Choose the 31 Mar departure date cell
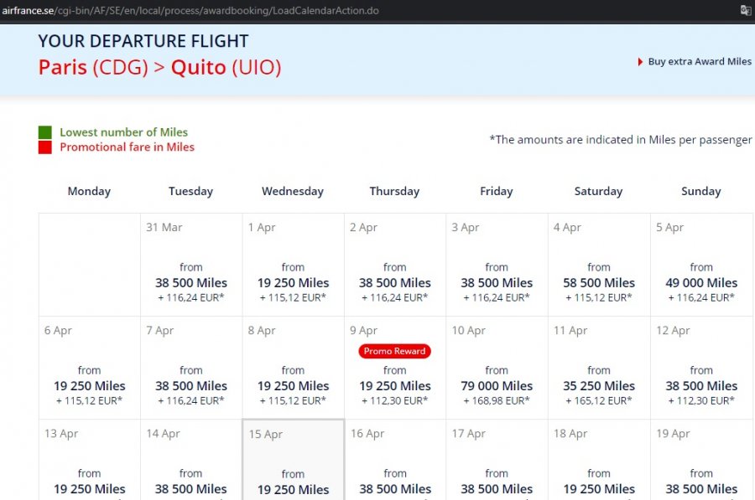The image size is (755, 500). [191, 265]
